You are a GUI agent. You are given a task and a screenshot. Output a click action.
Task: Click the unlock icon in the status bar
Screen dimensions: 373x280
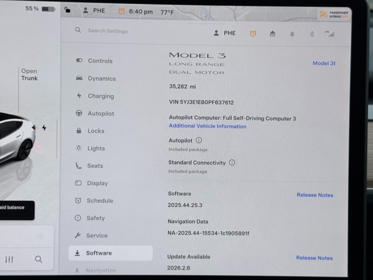click(67, 10)
